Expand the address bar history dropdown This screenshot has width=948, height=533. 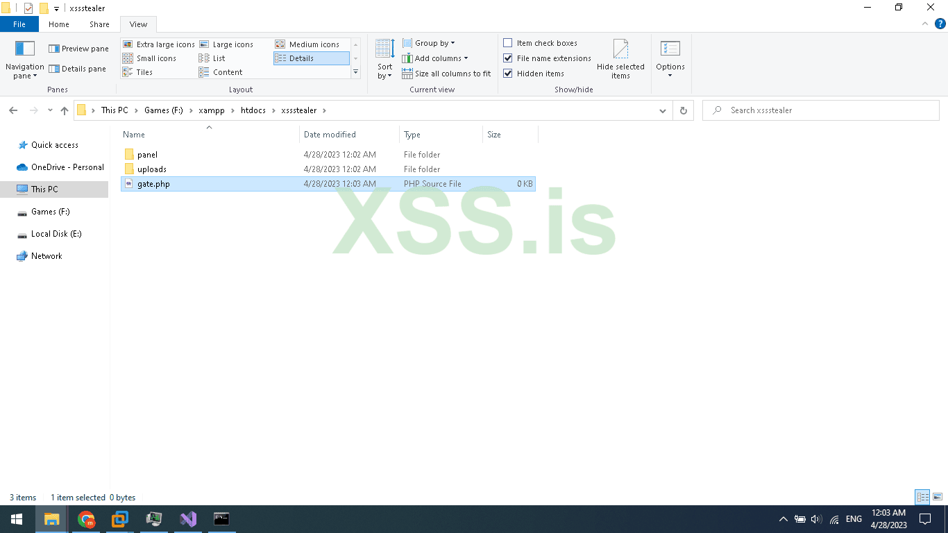(663, 110)
